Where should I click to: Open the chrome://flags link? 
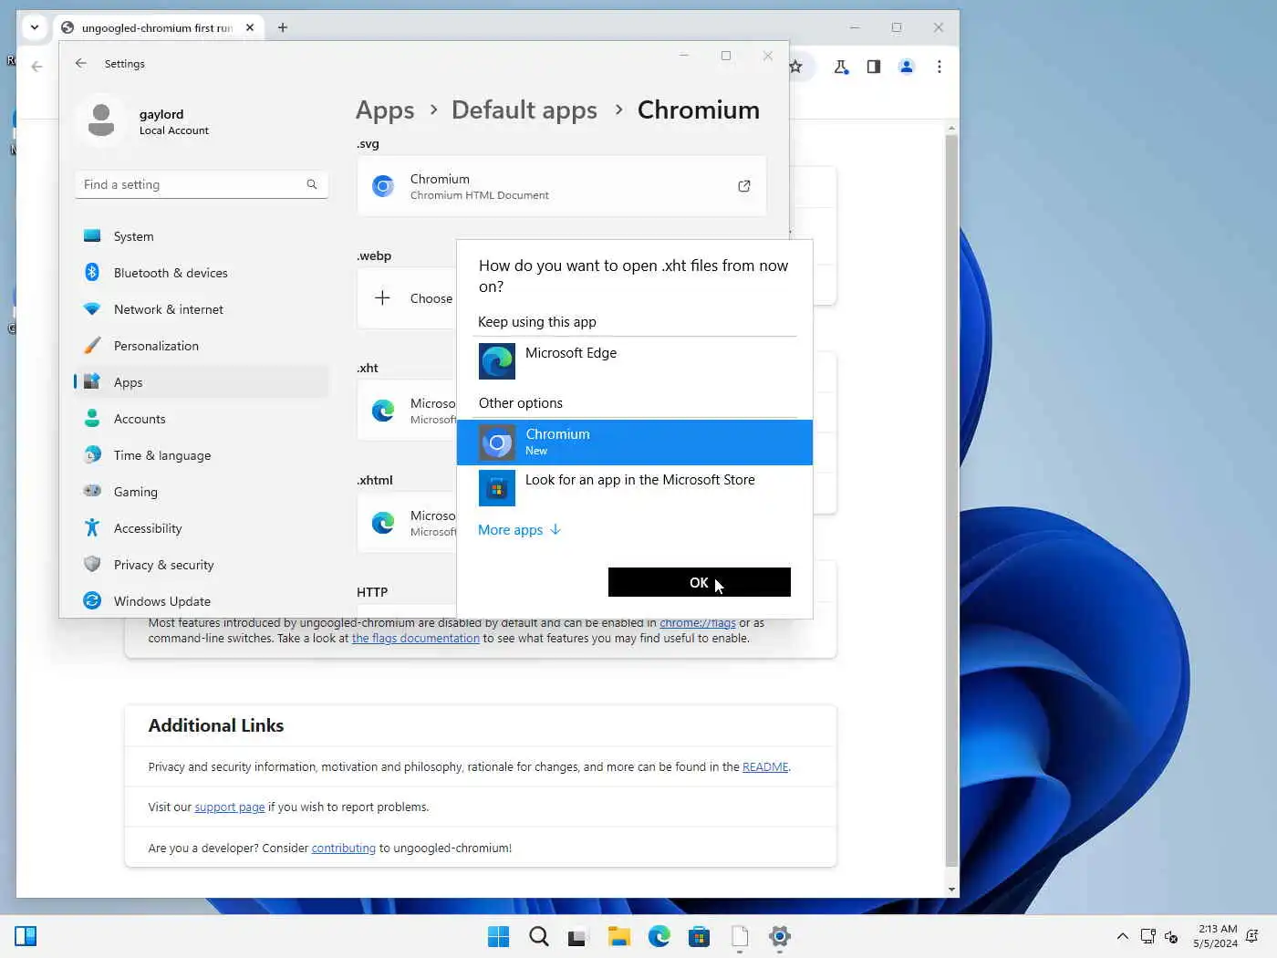698,624
